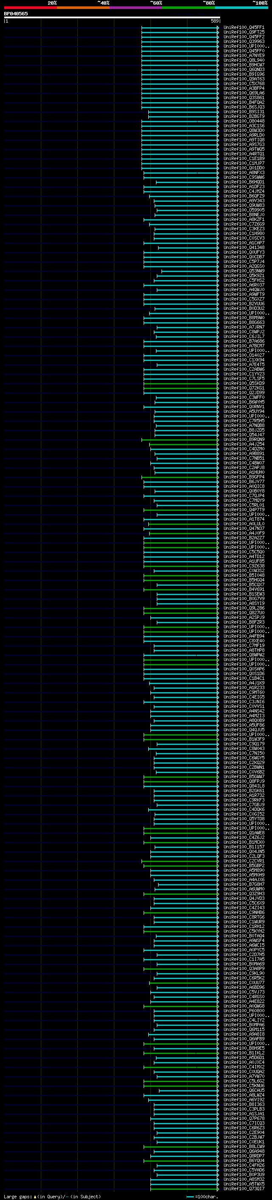Click the UniRef100_C4LIY2 label
Viewport: 272px width, 1200px height.
coord(244,1020)
